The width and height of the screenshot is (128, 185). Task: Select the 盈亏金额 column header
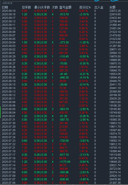[x=65, y=8]
